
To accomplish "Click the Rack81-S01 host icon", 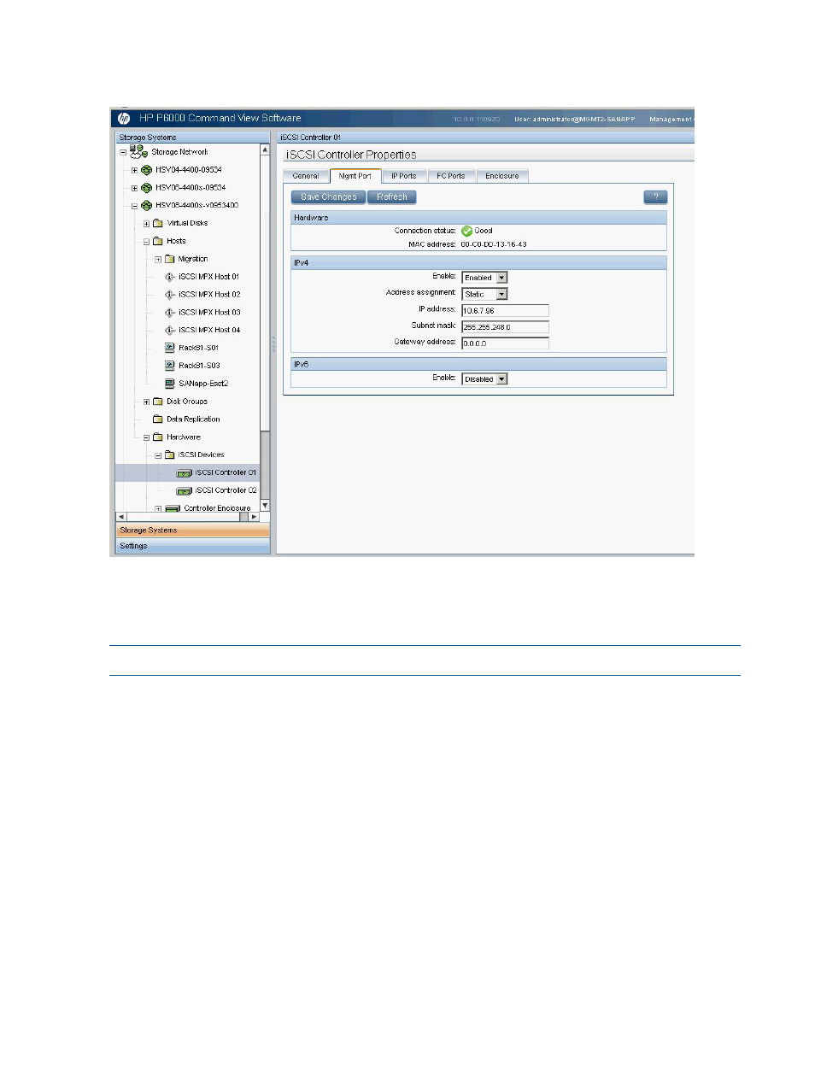I will click(x=170, y=348).
